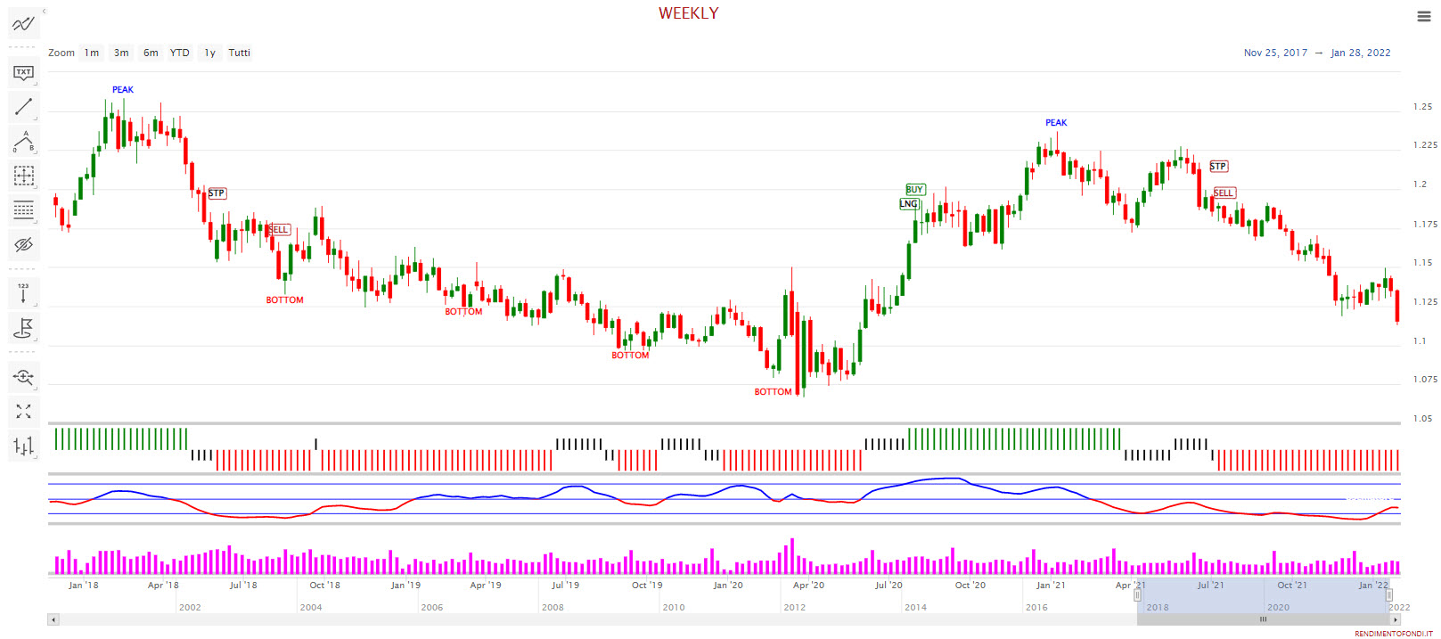Expand submenu arrow of the flag tool
1441x639 pixels.
click(x=36, y=339)
